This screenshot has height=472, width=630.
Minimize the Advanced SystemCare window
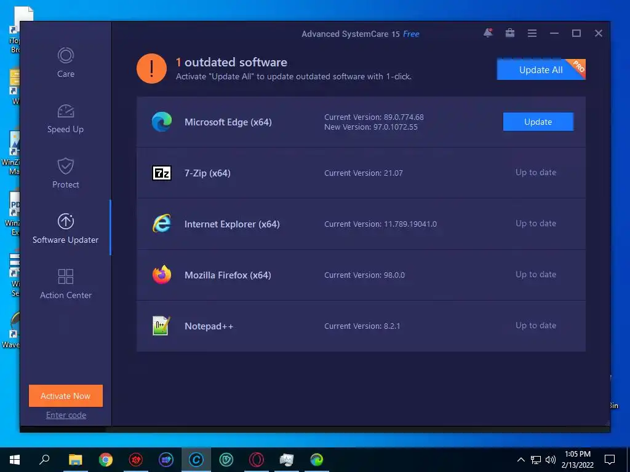(x=554, y=33)
